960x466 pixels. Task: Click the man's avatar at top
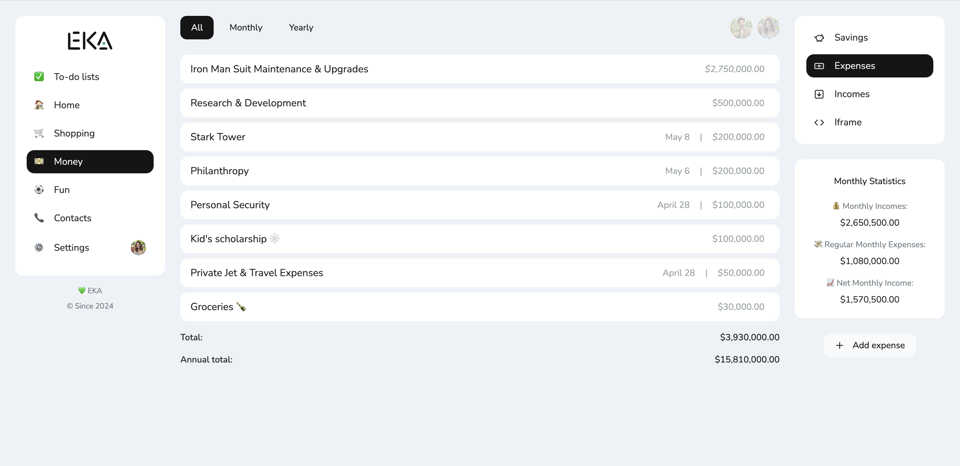741,28
